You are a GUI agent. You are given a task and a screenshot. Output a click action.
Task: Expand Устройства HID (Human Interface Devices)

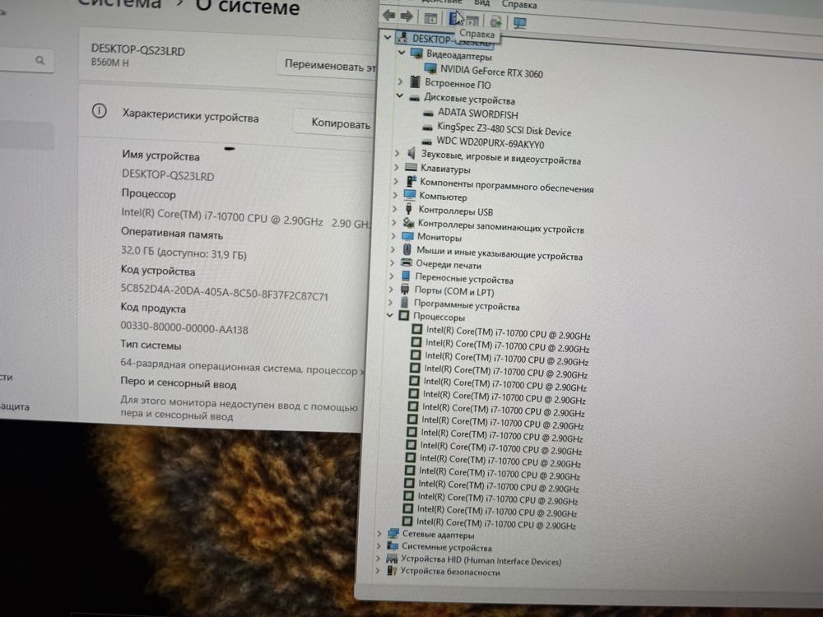378,559
